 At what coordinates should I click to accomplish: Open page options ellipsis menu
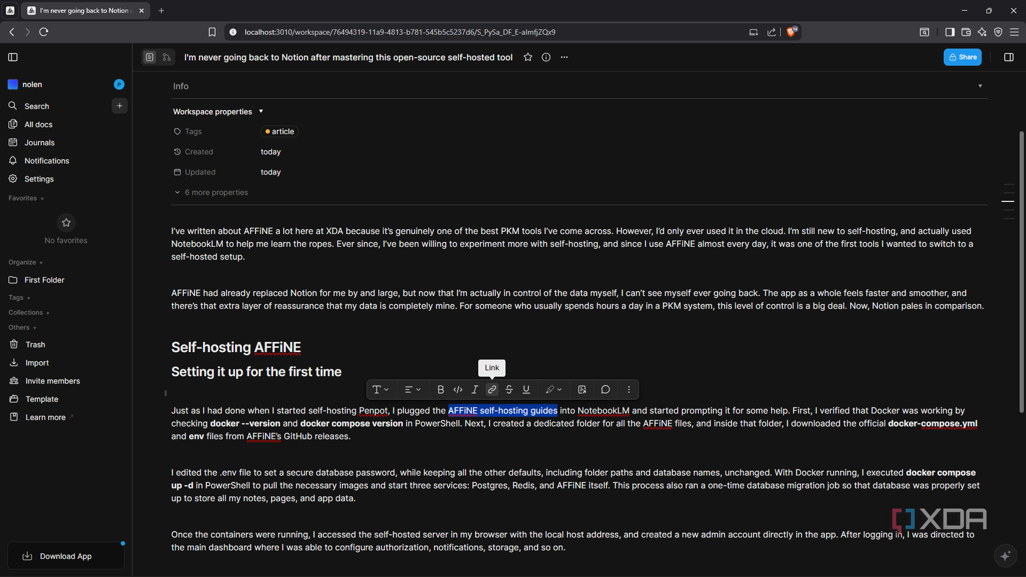[x=564, y=57]
